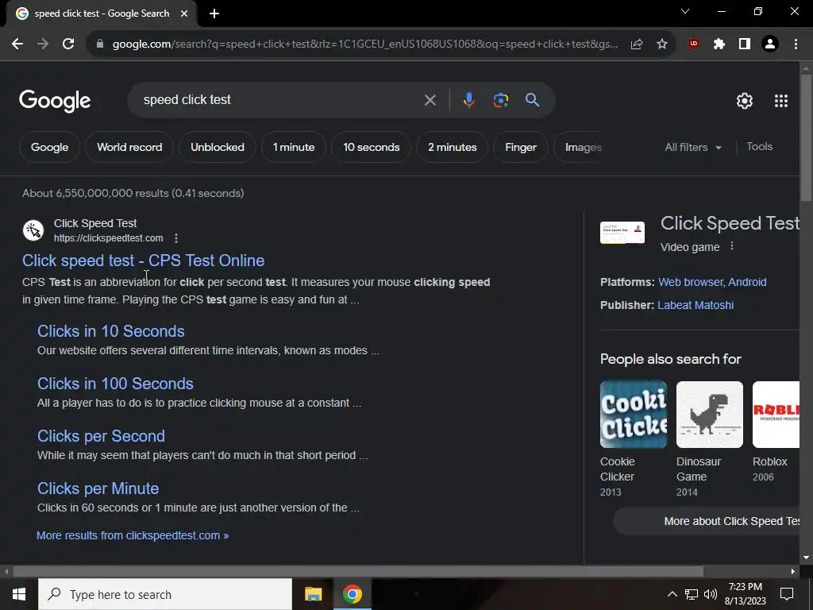
Task: Select the Finger filter chip
Action: (x=521, y=147)
